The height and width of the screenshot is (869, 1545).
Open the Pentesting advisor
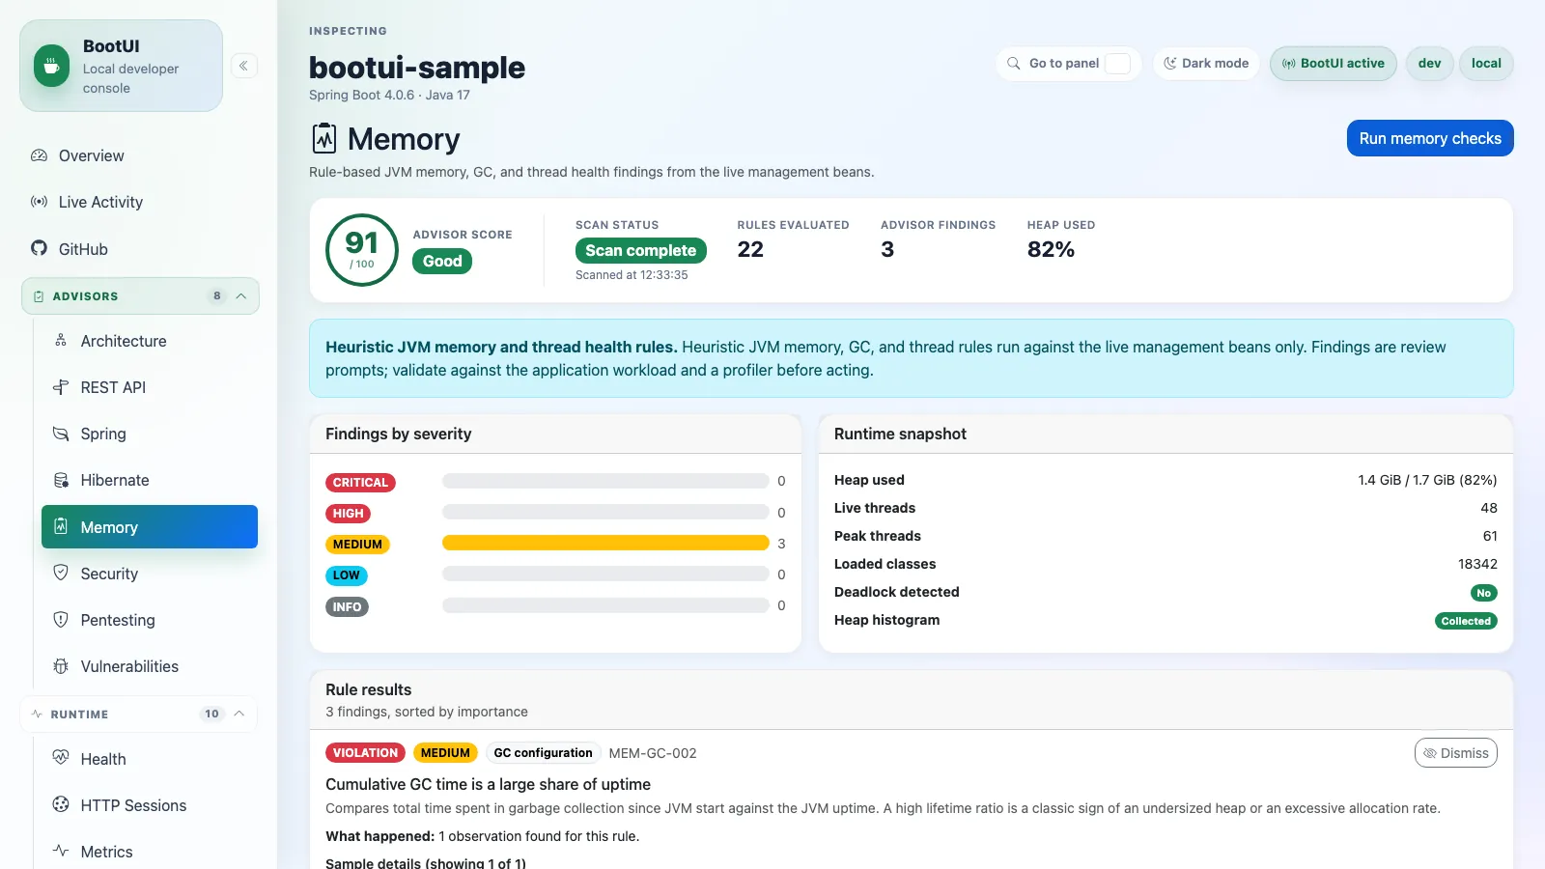click(x=150, y=619)
